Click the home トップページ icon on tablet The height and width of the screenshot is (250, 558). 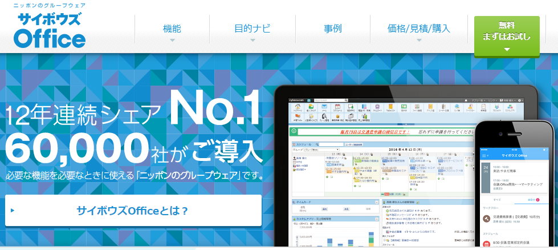pyautogui.click(x=298, y=107)
